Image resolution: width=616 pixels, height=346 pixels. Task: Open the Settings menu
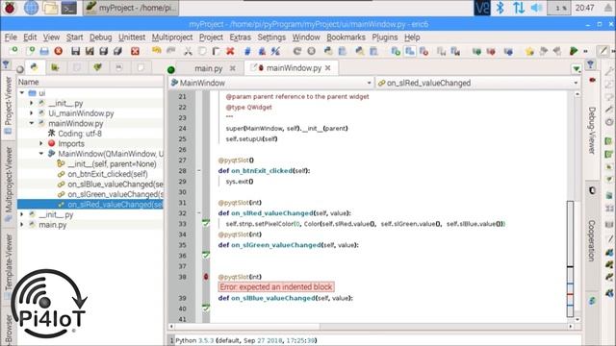point(271,37)
